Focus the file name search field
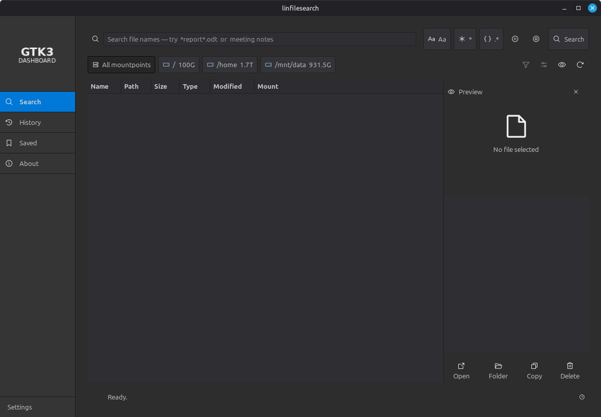Viewport: 601px width, 417px height. (x=259, y=39)
